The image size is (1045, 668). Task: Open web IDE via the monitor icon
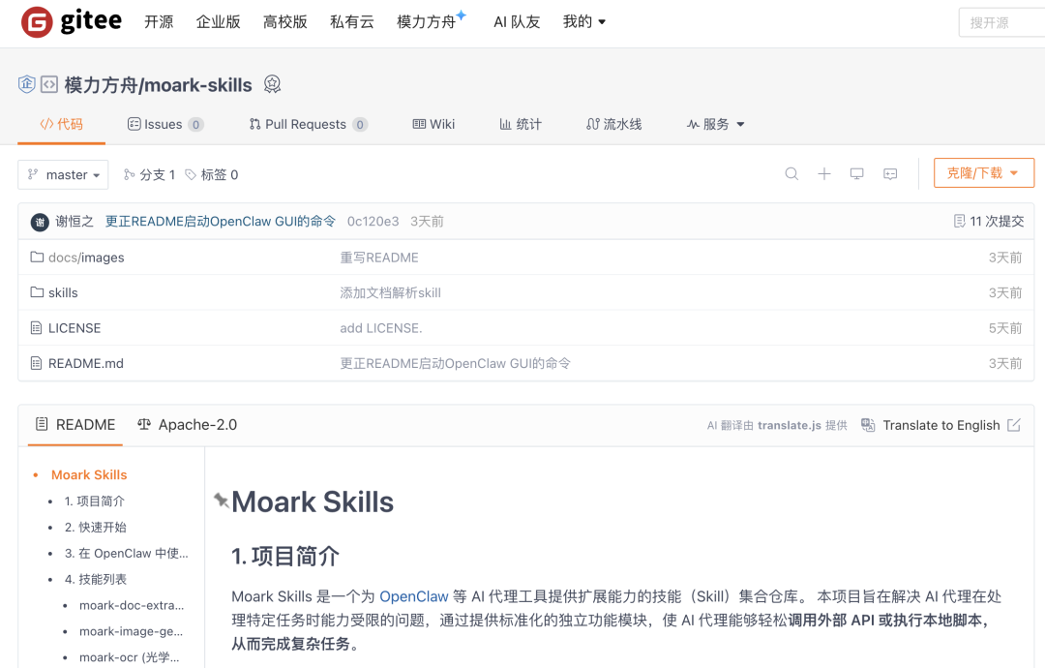click(856, 173)
